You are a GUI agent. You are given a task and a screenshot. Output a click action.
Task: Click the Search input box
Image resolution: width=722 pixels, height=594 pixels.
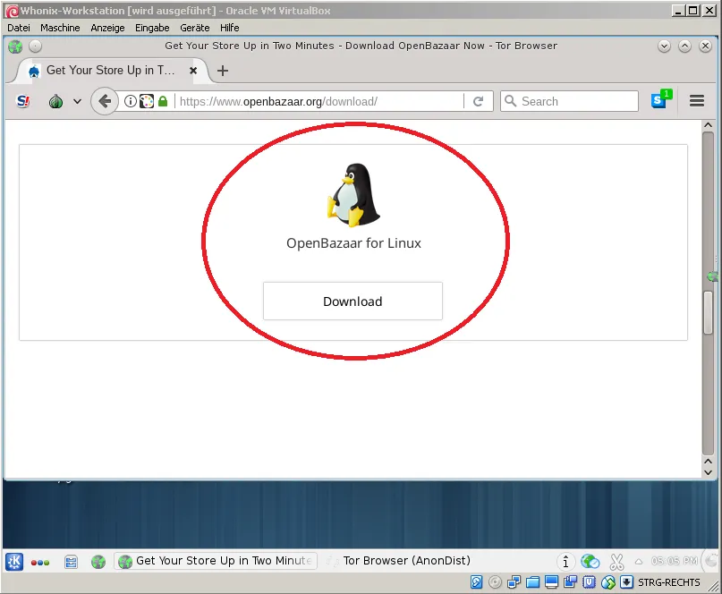pos(569,101)
